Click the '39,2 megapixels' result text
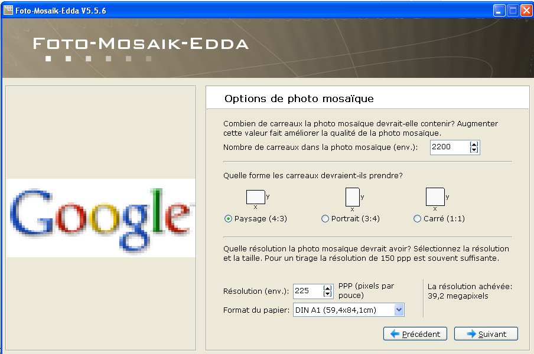534x354 pixels. coord(458,296)
